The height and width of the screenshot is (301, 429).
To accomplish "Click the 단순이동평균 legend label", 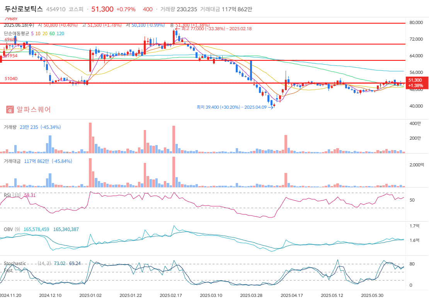I will pos(16,34).
